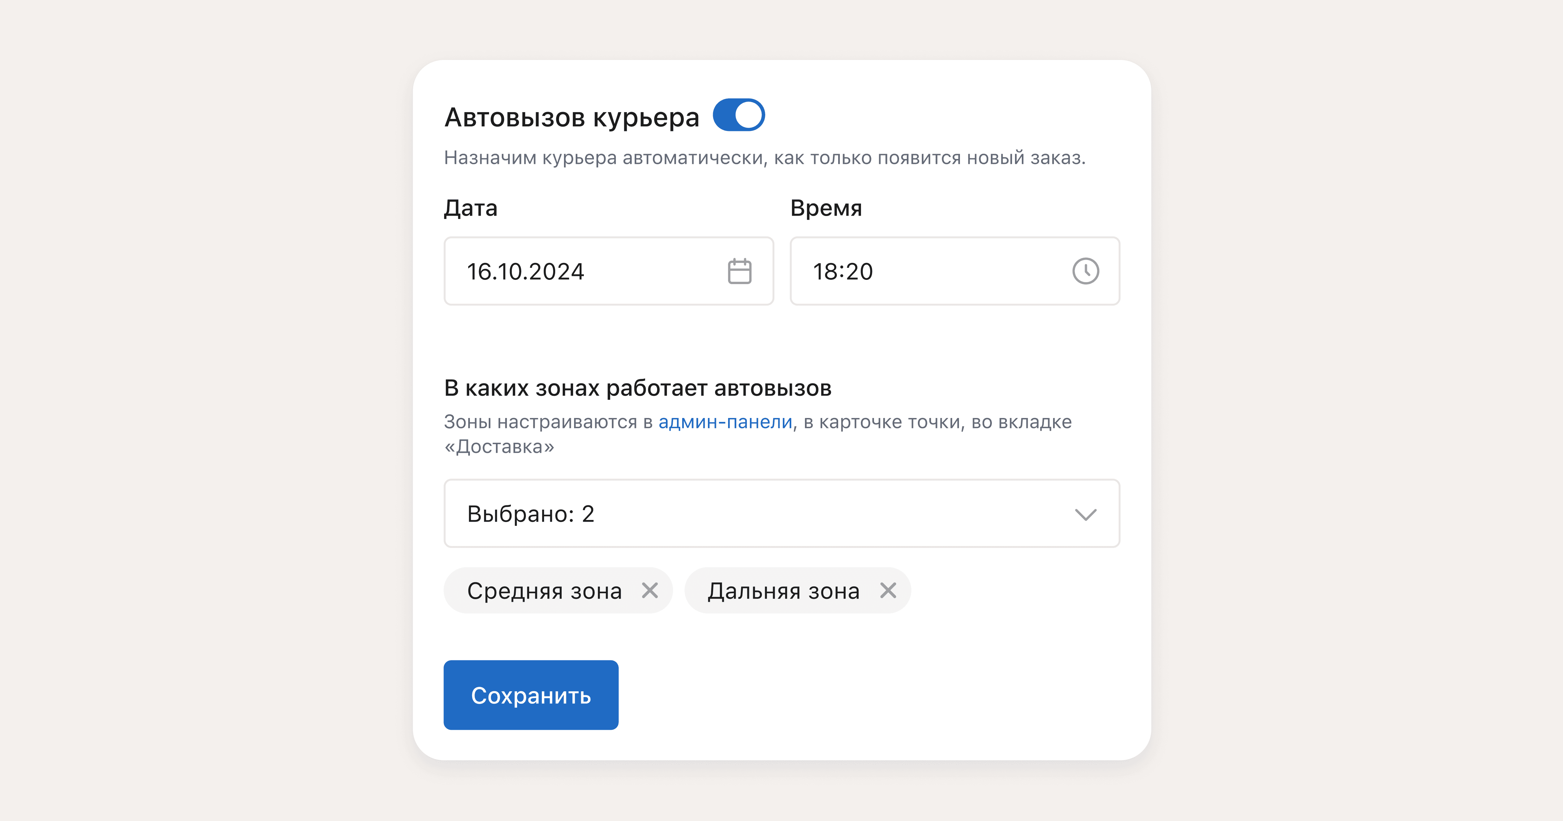Remove the Средняя зона chip

pos(650,590)
